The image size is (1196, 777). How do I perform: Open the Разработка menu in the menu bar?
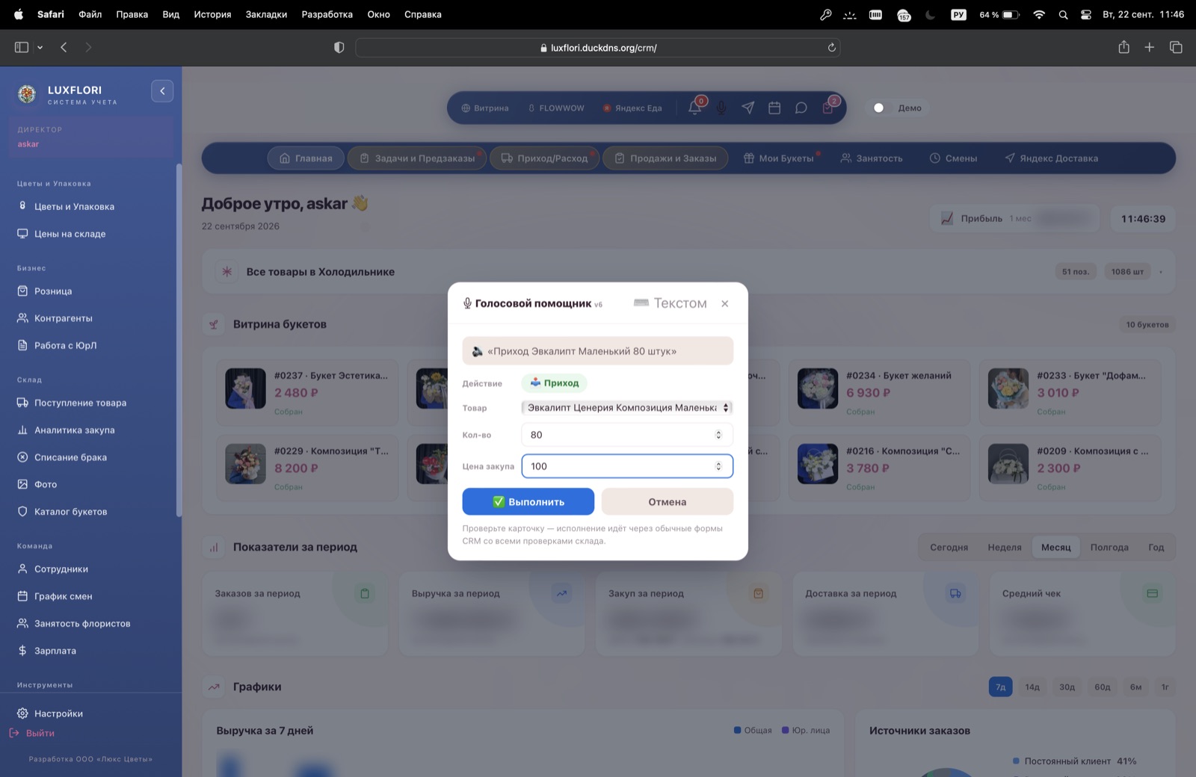327,14
